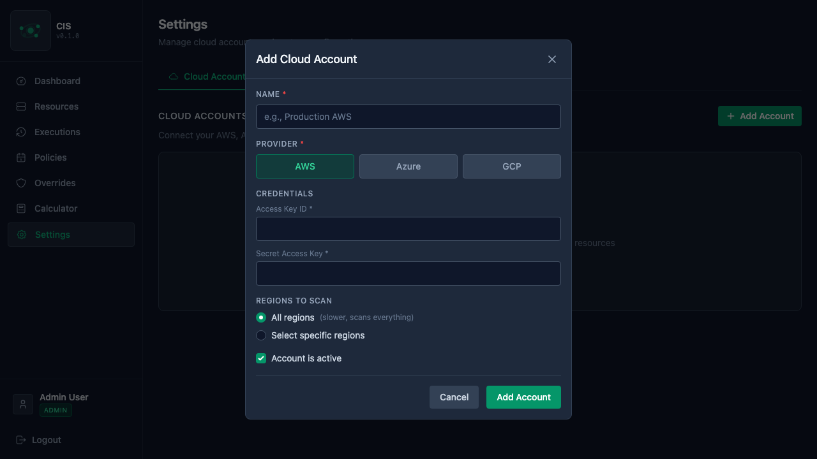Screen dimensions: 817x459
Task: Click the Calculator icon in sidebar
Action: pyautogui.click(x=21, y=208)
